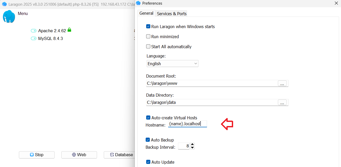
Task: Close the Preferences window
Action: [x=336, y=3]
